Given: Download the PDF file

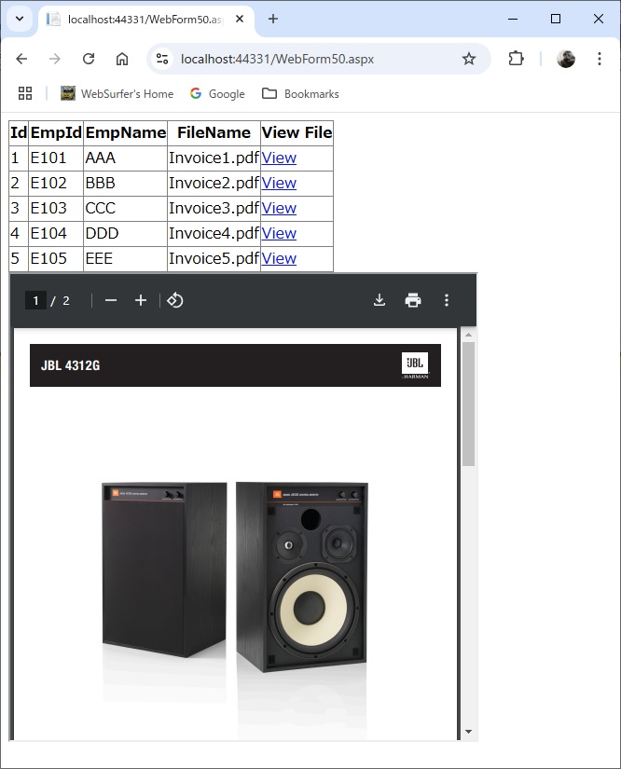Looking at the screenshot, I should 379,300.
